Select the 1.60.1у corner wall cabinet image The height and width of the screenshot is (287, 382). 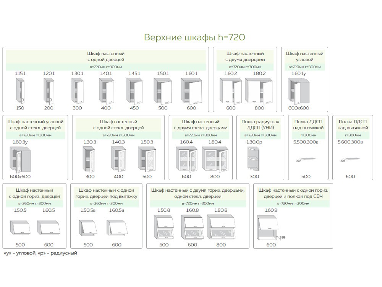299,91
